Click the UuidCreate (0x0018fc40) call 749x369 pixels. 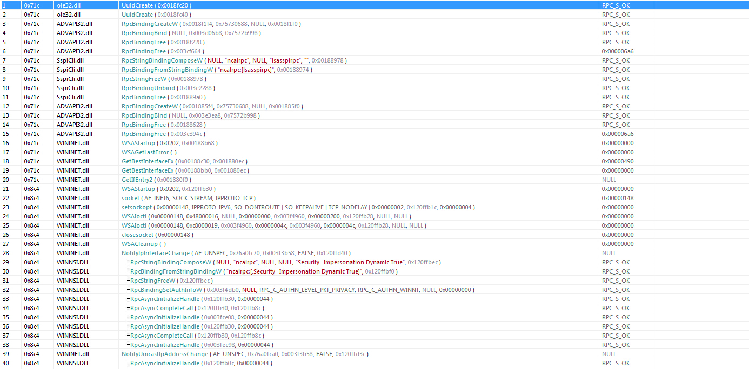[x=156, y=15]
